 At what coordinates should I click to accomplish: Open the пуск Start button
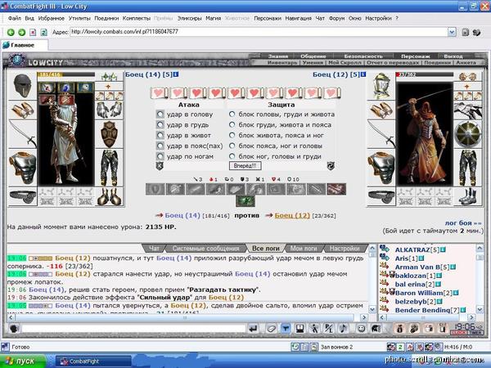pyautogui.click(x=23, y=361)
